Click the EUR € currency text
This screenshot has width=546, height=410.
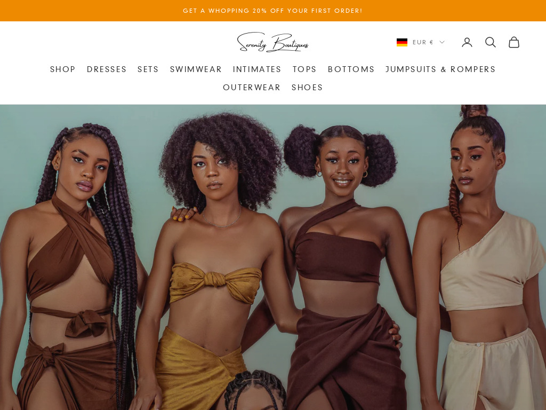coord(423,42)
